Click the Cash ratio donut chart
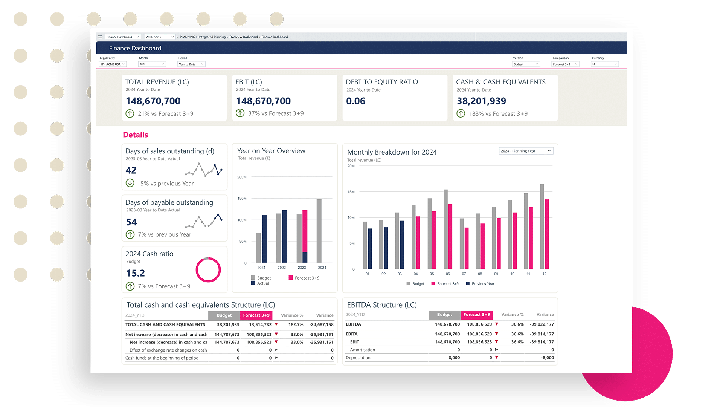The height and width of the screenshot is (407, 723). pos(208,270)
